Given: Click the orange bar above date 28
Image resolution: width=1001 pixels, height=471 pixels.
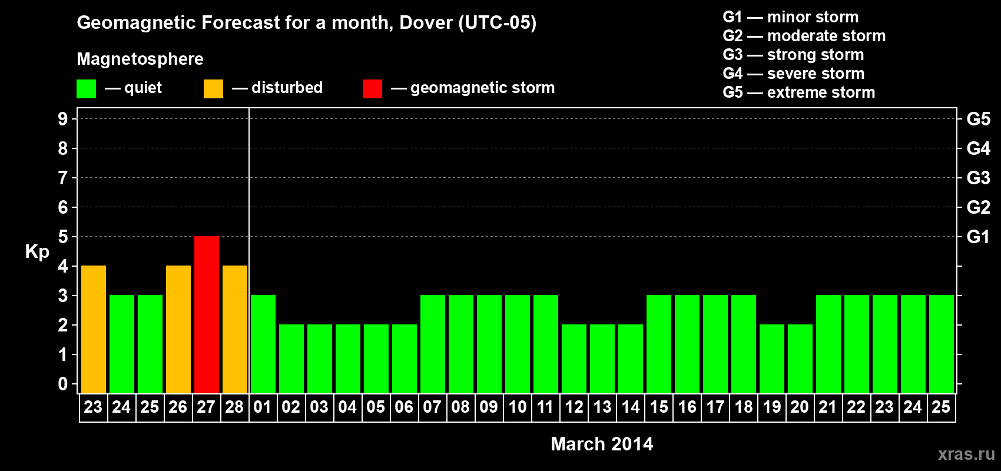Looking at the screenshot, I should click(x=235, y=330).
